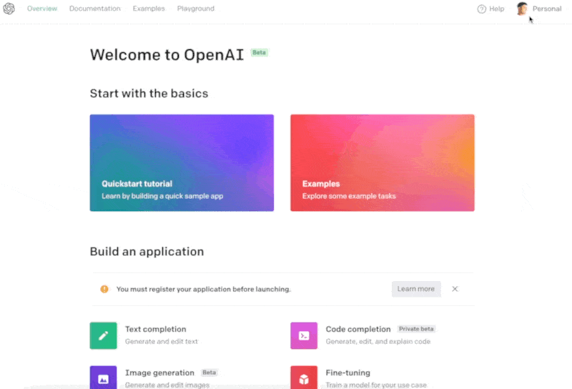Click the Learn more button
Viewport: 572px width, 389px height.
(416, 289)
